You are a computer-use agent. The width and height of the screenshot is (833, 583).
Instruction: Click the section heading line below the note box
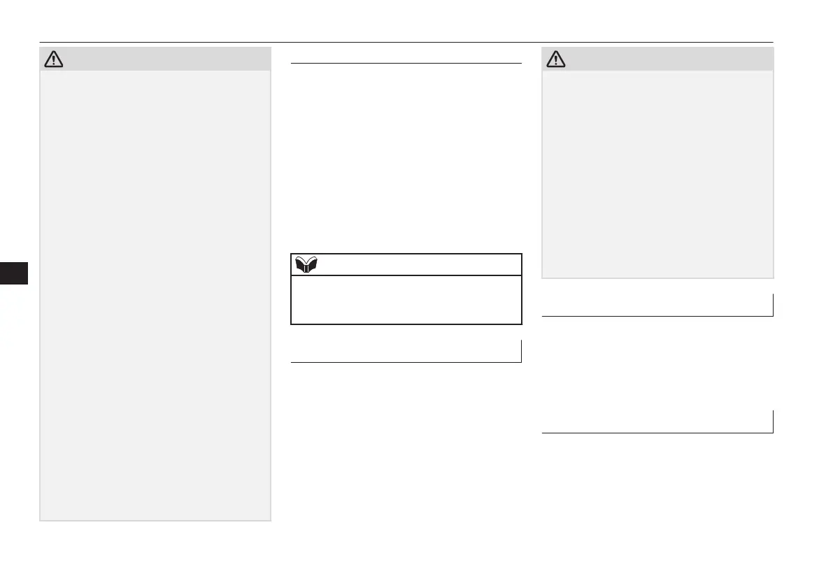click(406, 361)
